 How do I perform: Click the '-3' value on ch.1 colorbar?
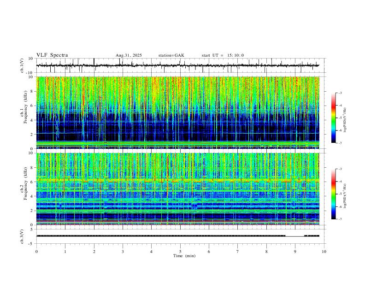pyautogui.click(x=340, y=93)
